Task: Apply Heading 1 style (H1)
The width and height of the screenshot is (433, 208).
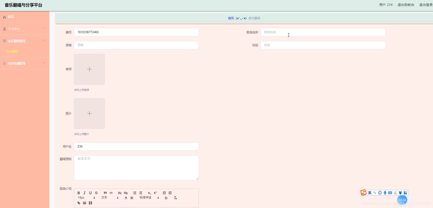Action: (120, 193)
